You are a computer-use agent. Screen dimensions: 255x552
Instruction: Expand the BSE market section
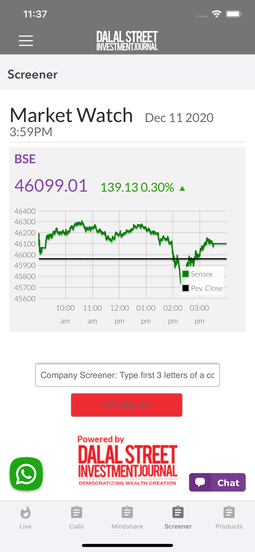point(25,159)
